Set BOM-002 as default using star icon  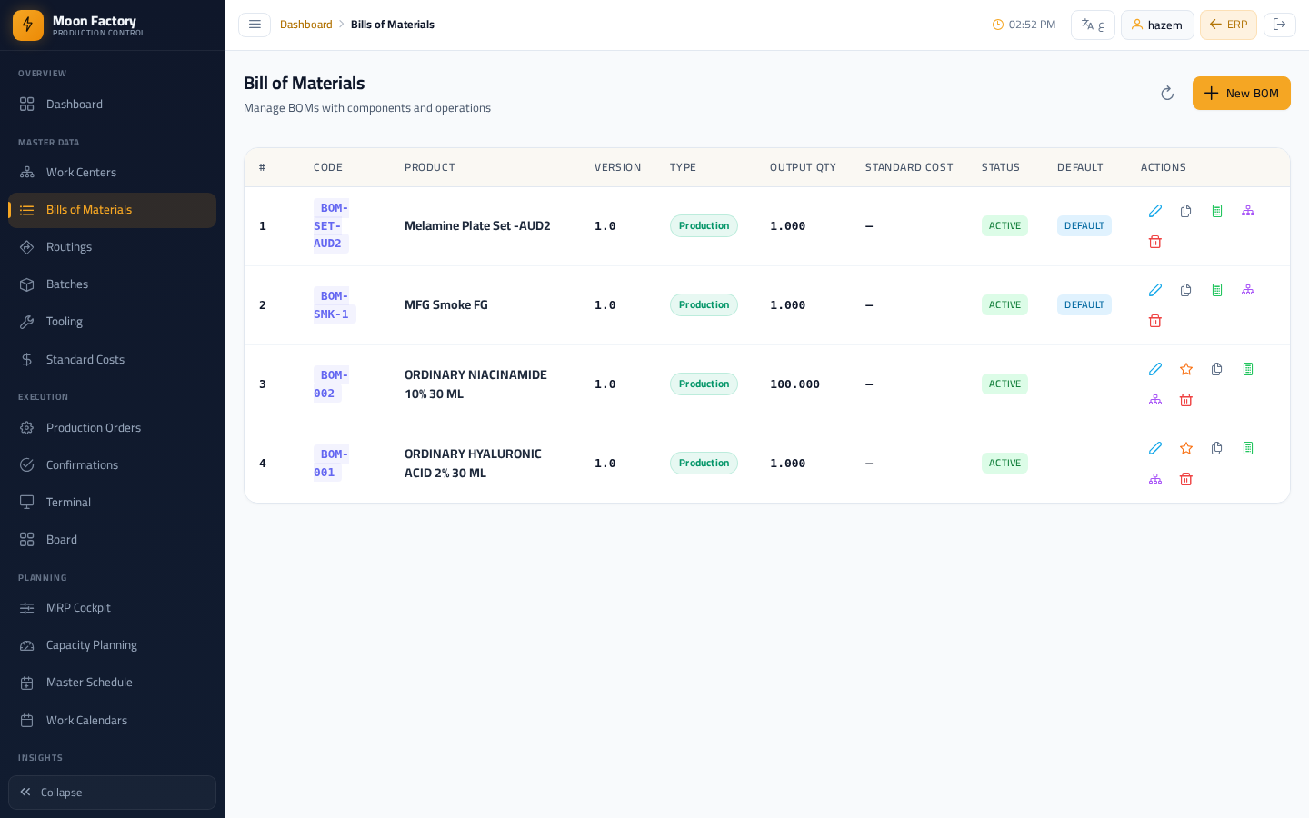(1186, 369)
